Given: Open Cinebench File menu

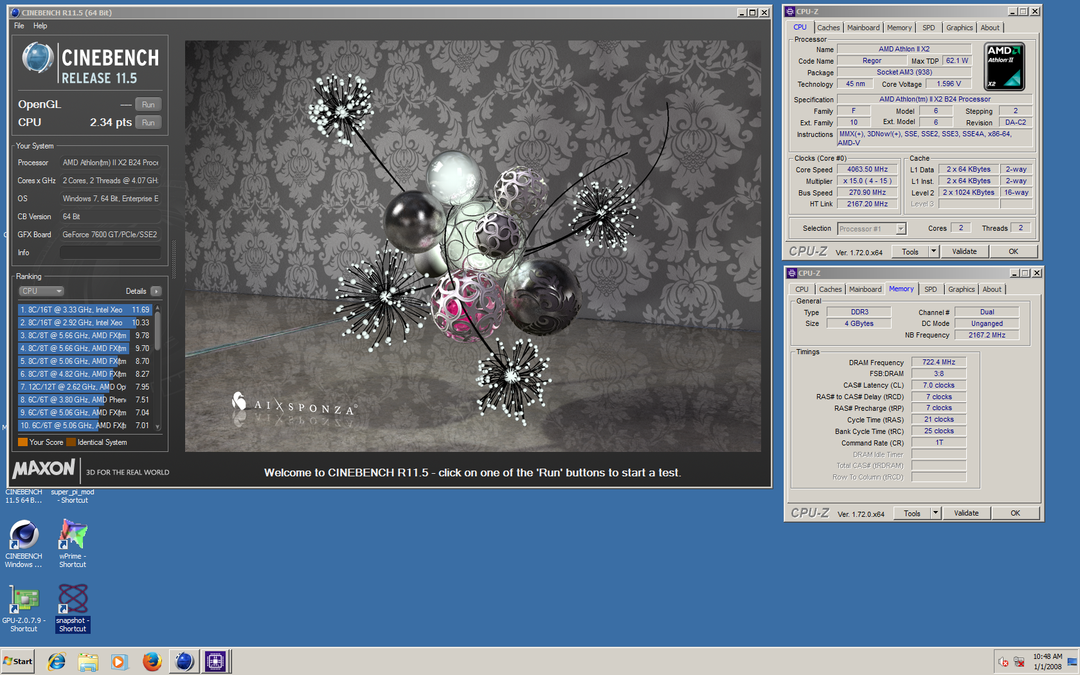Looking at the screenshot, I should point(19,26).
